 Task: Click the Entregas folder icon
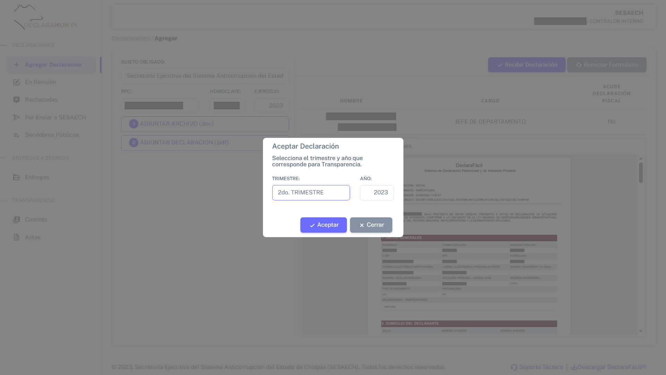click(16, 177)
